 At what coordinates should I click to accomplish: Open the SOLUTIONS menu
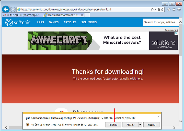click(x=89, y=22)
